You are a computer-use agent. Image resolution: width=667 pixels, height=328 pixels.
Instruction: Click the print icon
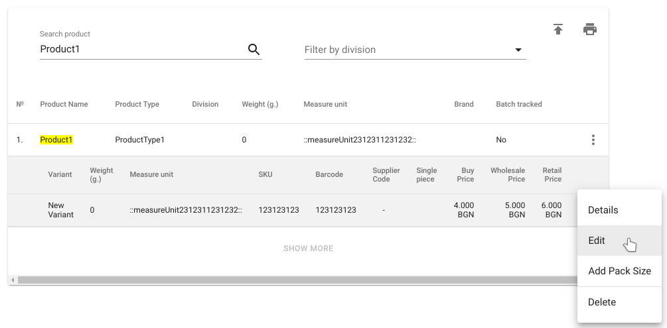point(589,29)
